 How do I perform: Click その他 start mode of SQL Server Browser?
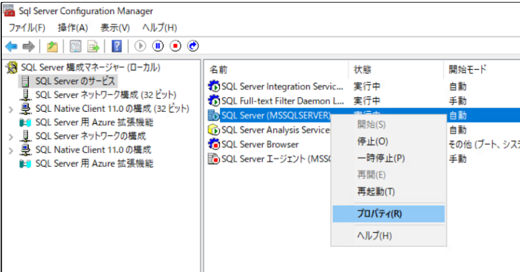tap(484, 144)
